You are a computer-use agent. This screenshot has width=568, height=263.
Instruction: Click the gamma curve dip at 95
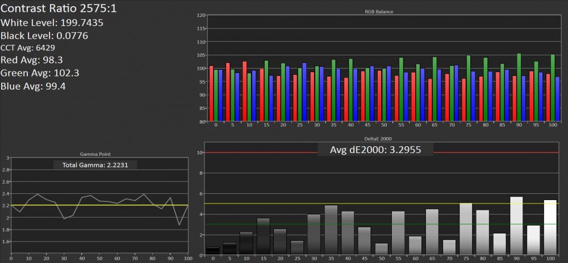tap(181, 224)
